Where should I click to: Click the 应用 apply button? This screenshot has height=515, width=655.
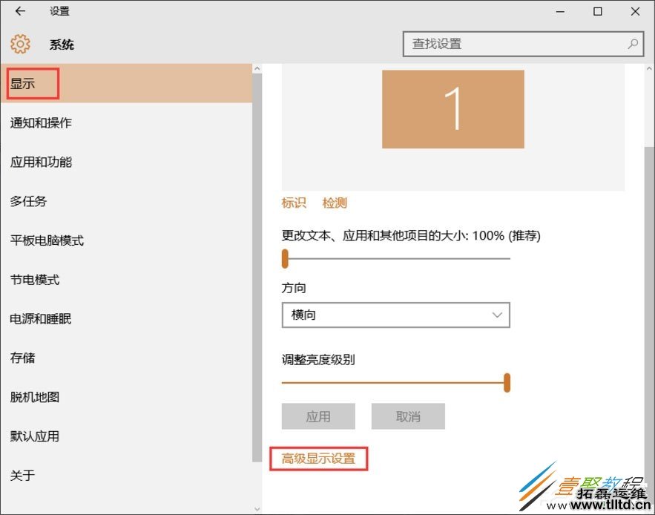[318, 416]
